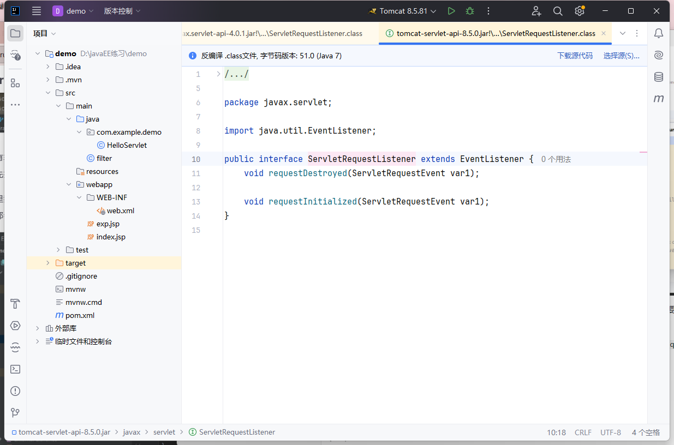Click the Search Everywhere magnifier icon
Viewport: 674px width, 445px height.
point(558,11)
